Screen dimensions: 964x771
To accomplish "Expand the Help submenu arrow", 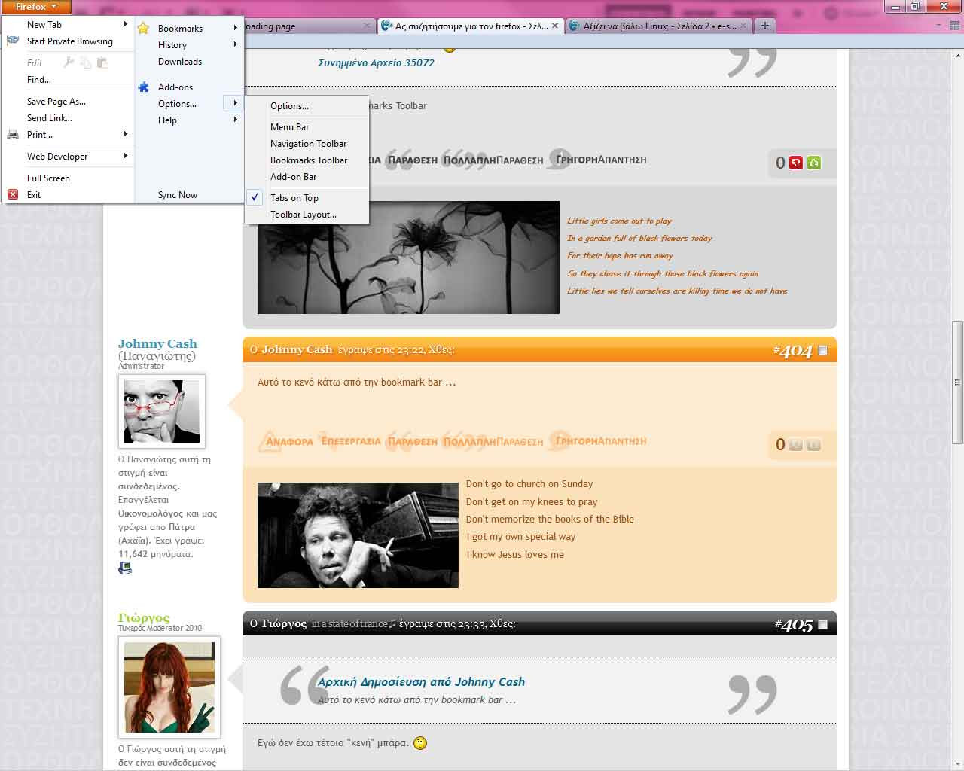I will (x=236, y=120).
